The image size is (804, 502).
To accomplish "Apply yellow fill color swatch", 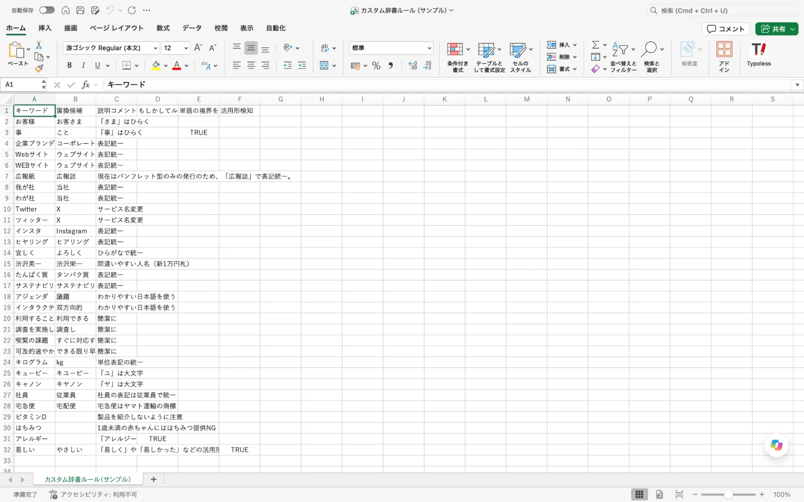I will 156,66.
